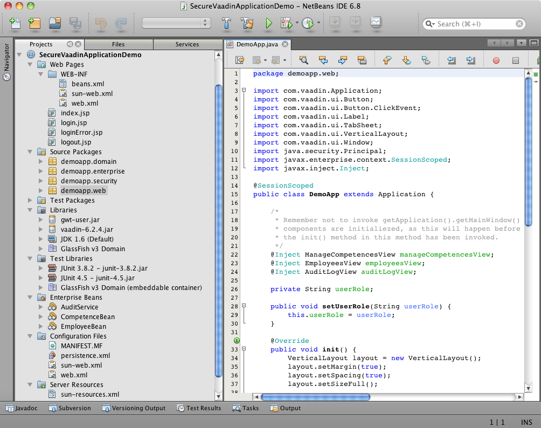The height and width of the screenshot is (428, 541).
Task: Collapse the Libraries tree node
Action: pyautogui.click(x=30, y=210)
